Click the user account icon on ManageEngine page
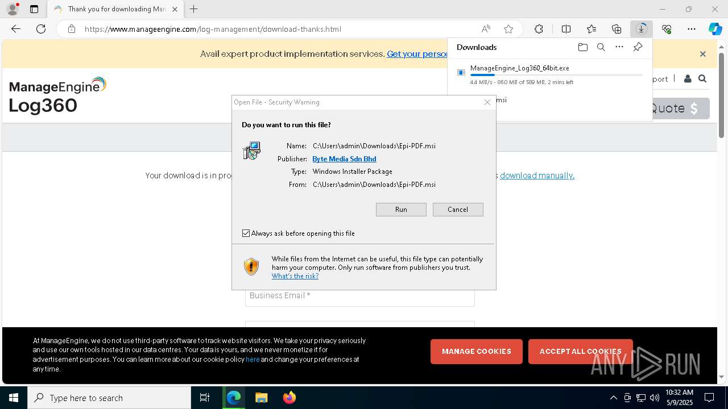The image size is (728, 409). [688, 79]
